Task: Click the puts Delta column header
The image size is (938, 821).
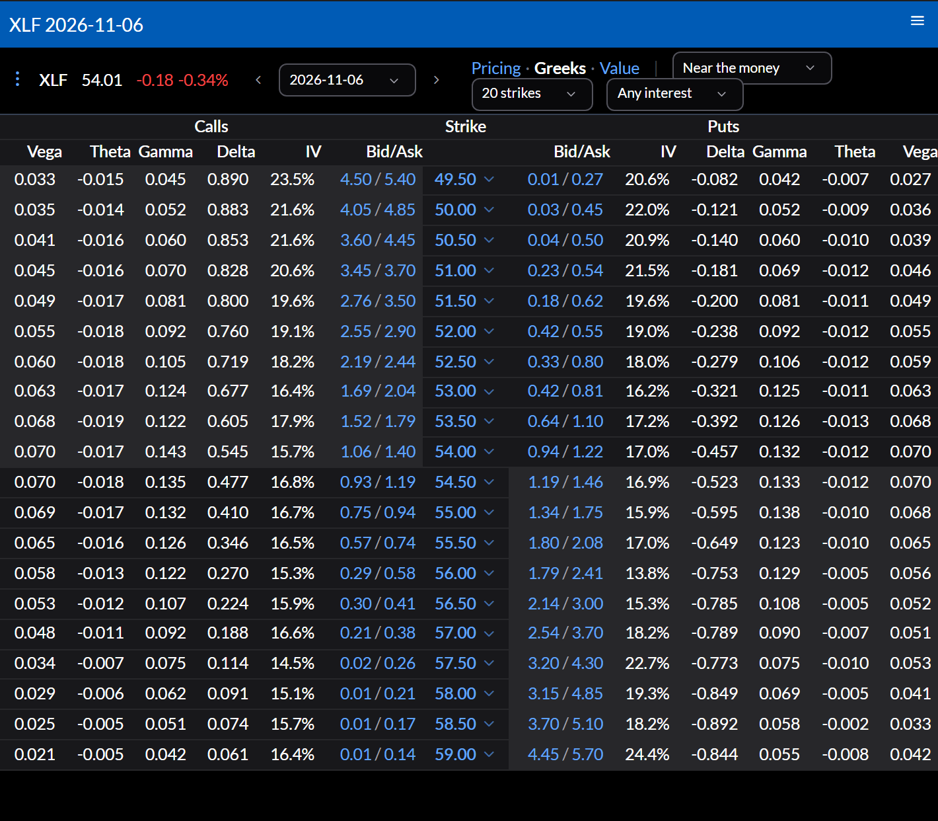Action: [x=725, y=151]
